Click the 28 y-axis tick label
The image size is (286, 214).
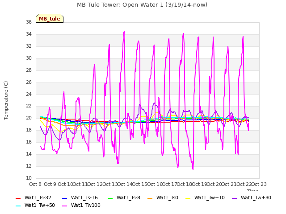(x=29, y=70)
